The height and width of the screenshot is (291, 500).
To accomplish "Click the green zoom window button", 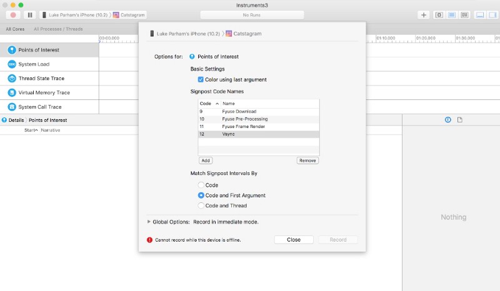I will 21,5.
